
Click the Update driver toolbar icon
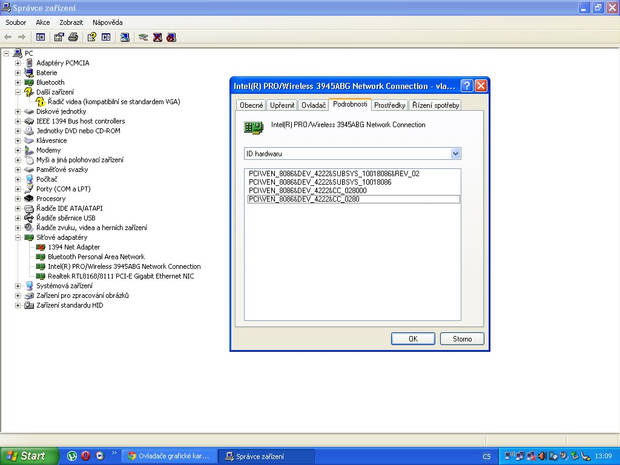pyautogui.click(x=143, y=37)
